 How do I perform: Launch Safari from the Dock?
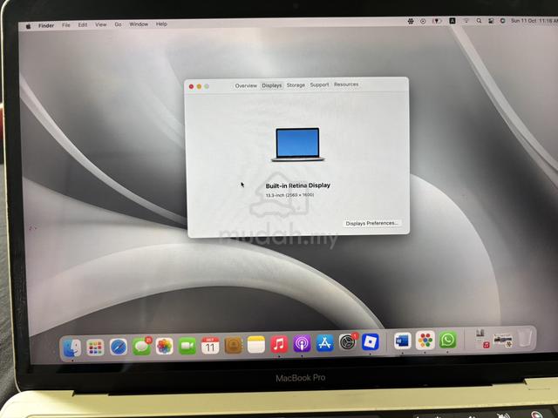point(119,347)
